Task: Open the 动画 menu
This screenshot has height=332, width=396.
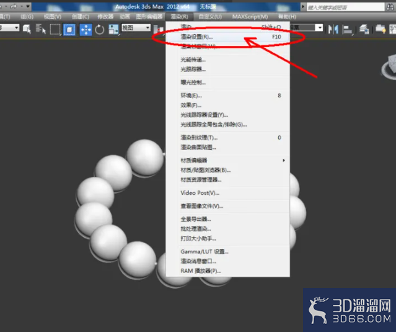Action: point(125,17)
